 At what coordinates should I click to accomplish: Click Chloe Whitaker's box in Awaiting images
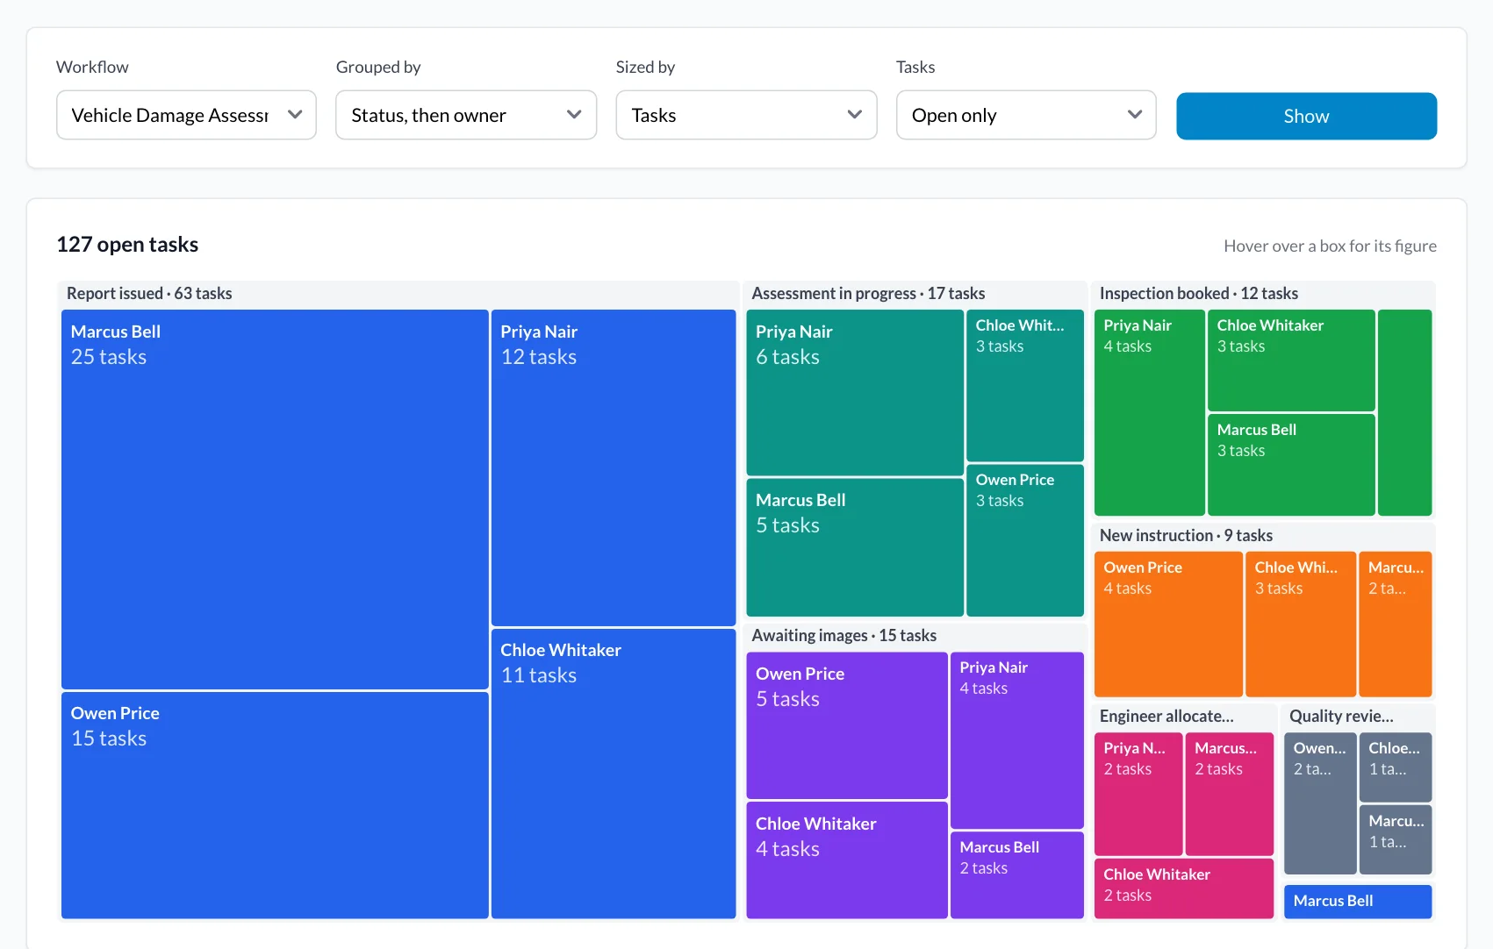pos(847,860)
